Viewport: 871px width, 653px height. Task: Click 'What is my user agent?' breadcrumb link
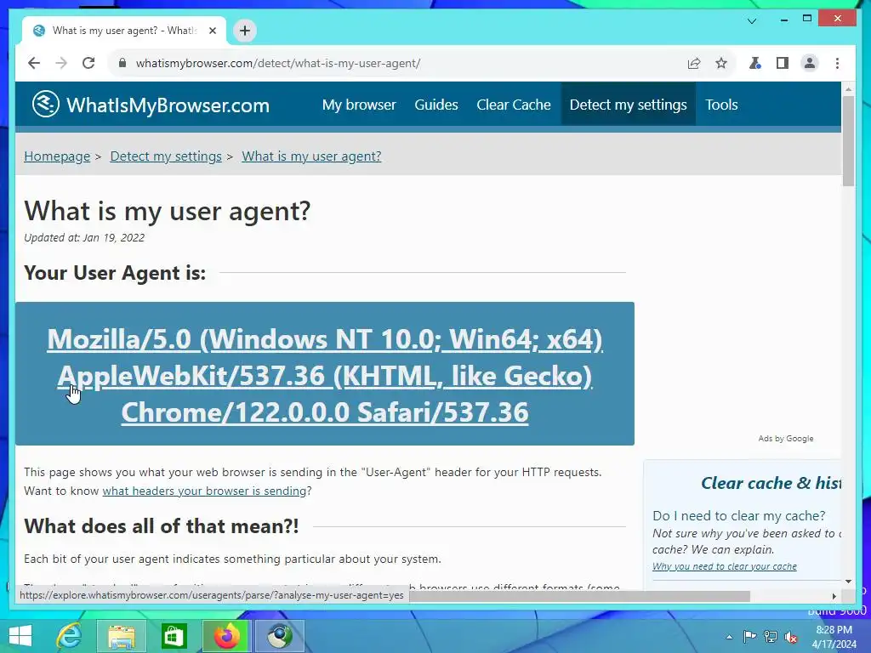pos(311,156)
